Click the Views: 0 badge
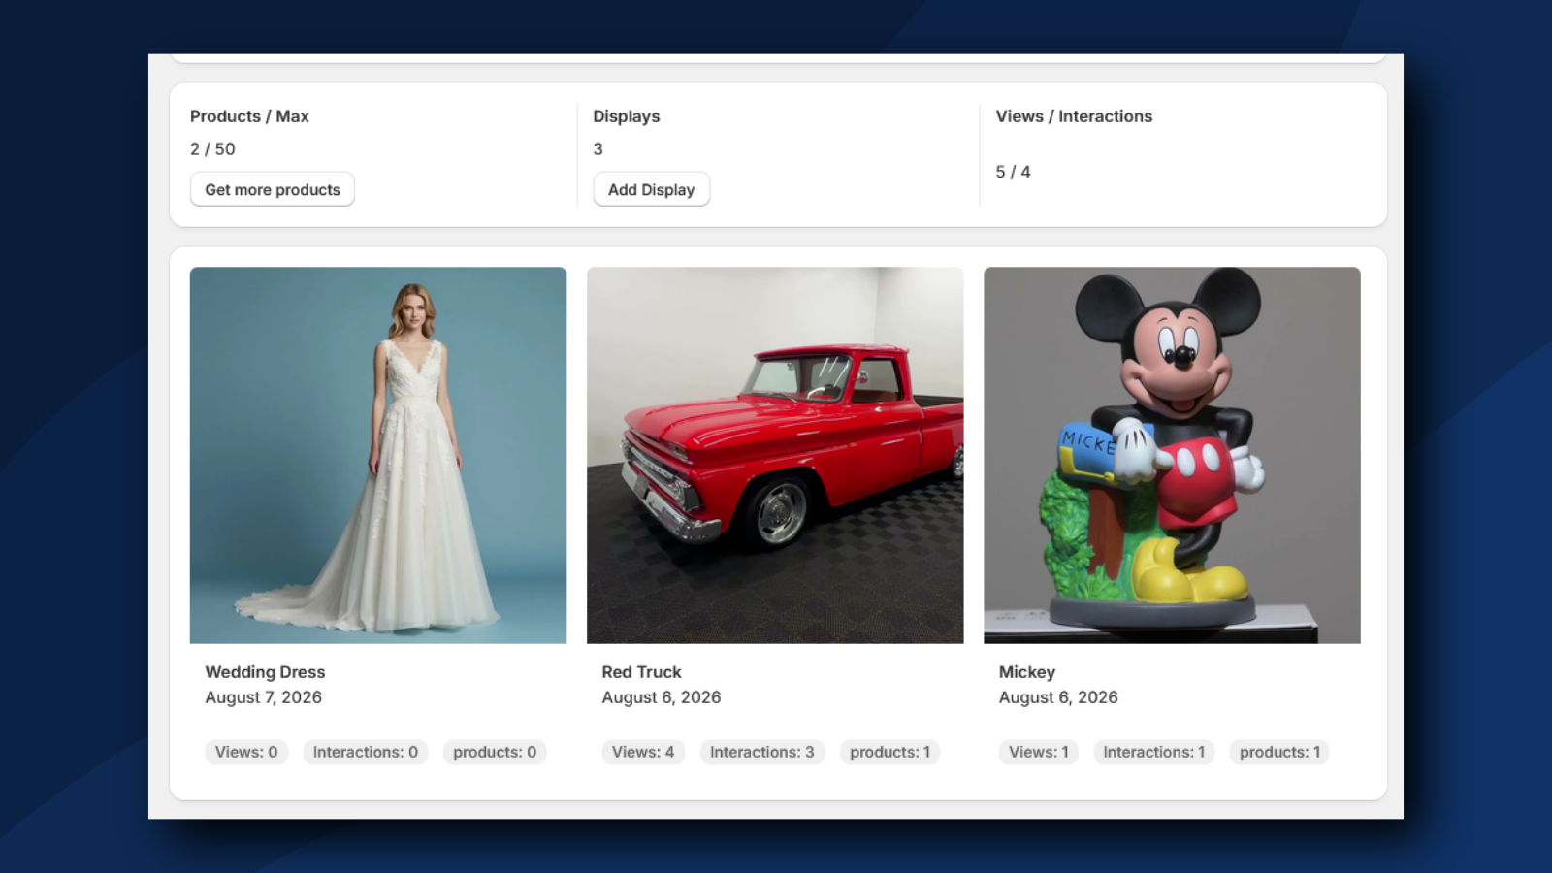 (x=246, y=752)
